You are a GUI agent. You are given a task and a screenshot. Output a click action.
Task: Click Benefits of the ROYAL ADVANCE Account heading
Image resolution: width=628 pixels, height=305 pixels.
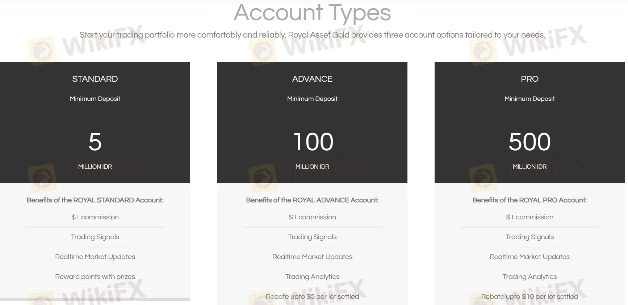(x=312, y=200)
